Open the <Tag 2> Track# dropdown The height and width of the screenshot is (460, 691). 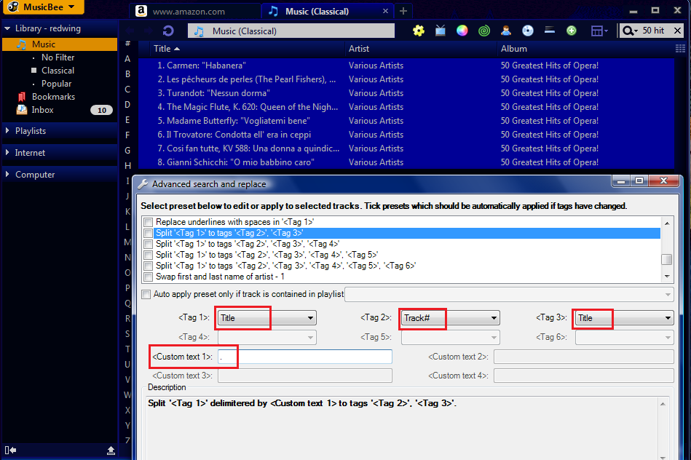[451, 318]
